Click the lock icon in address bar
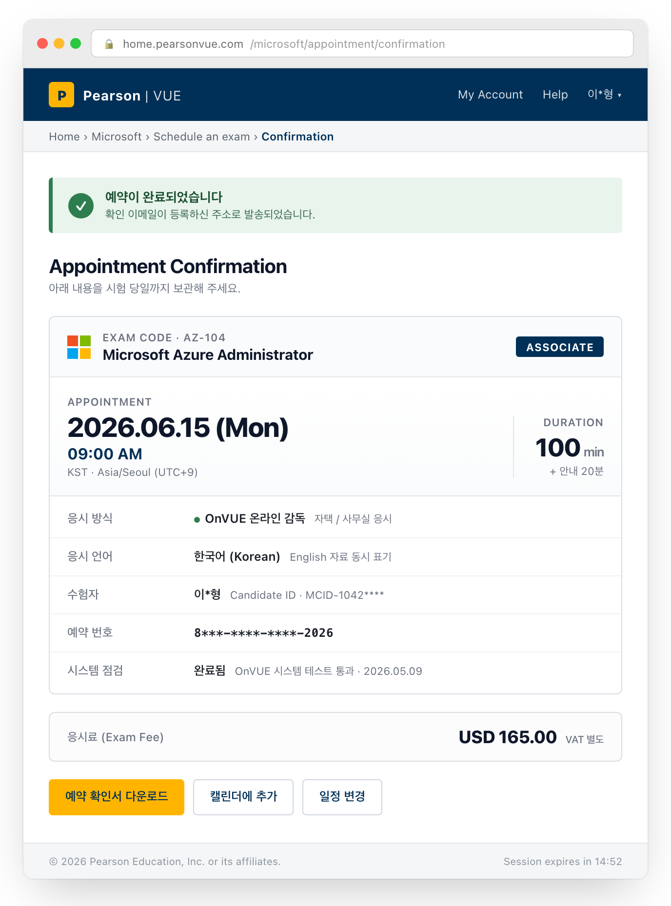Screen dimensions: 671x906 (109, 44)
